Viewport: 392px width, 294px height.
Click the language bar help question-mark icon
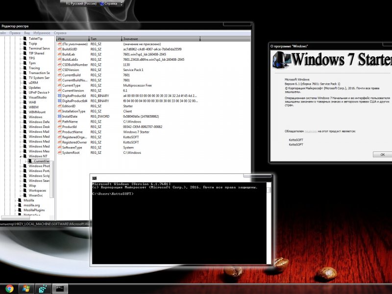[x=102, y=4]
